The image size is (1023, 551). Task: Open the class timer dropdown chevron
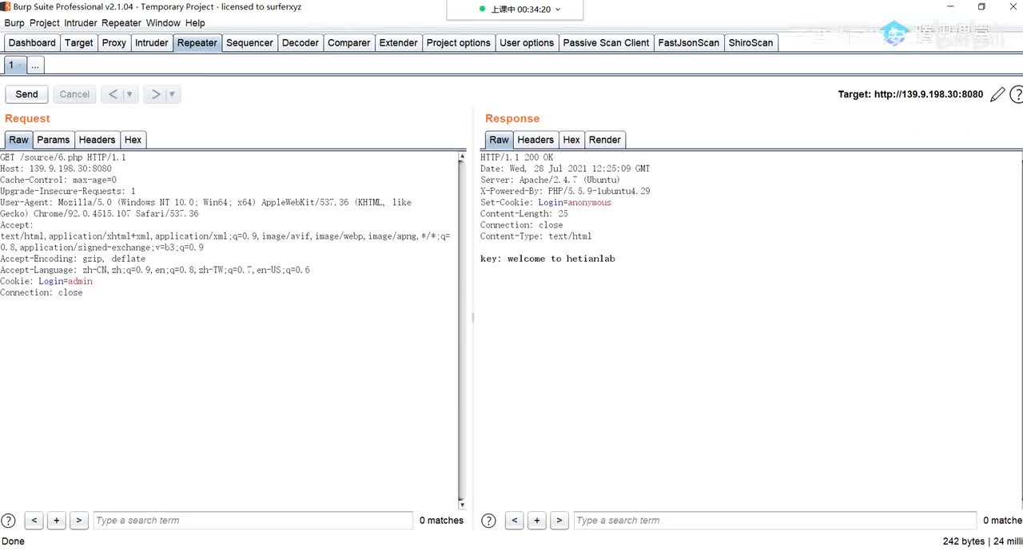(x=558, y=10)
